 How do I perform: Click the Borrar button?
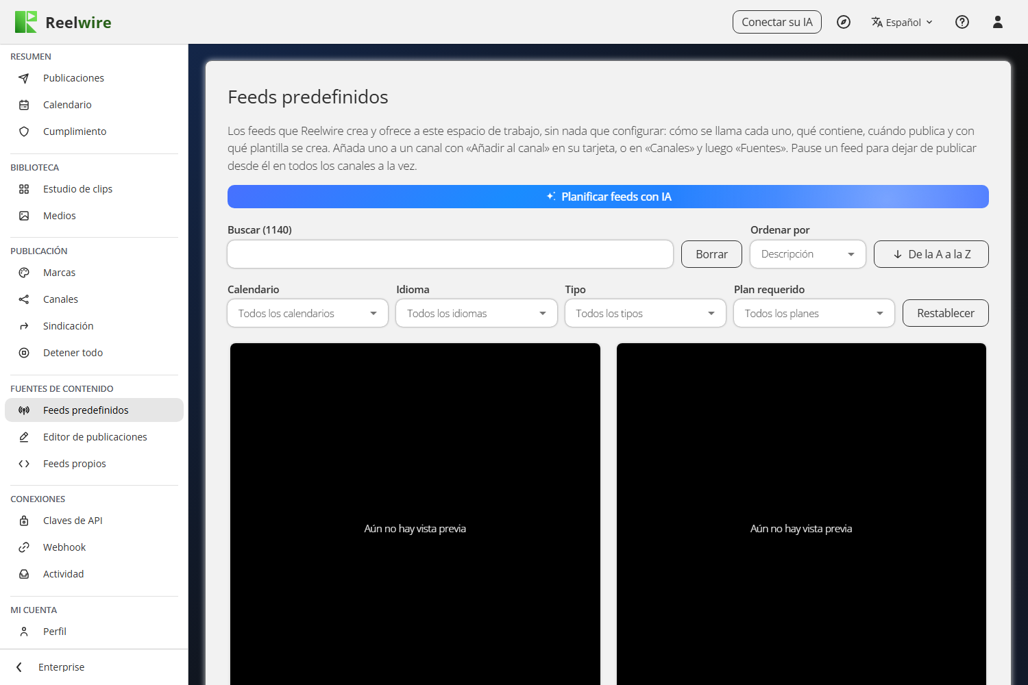click(711, 254)
